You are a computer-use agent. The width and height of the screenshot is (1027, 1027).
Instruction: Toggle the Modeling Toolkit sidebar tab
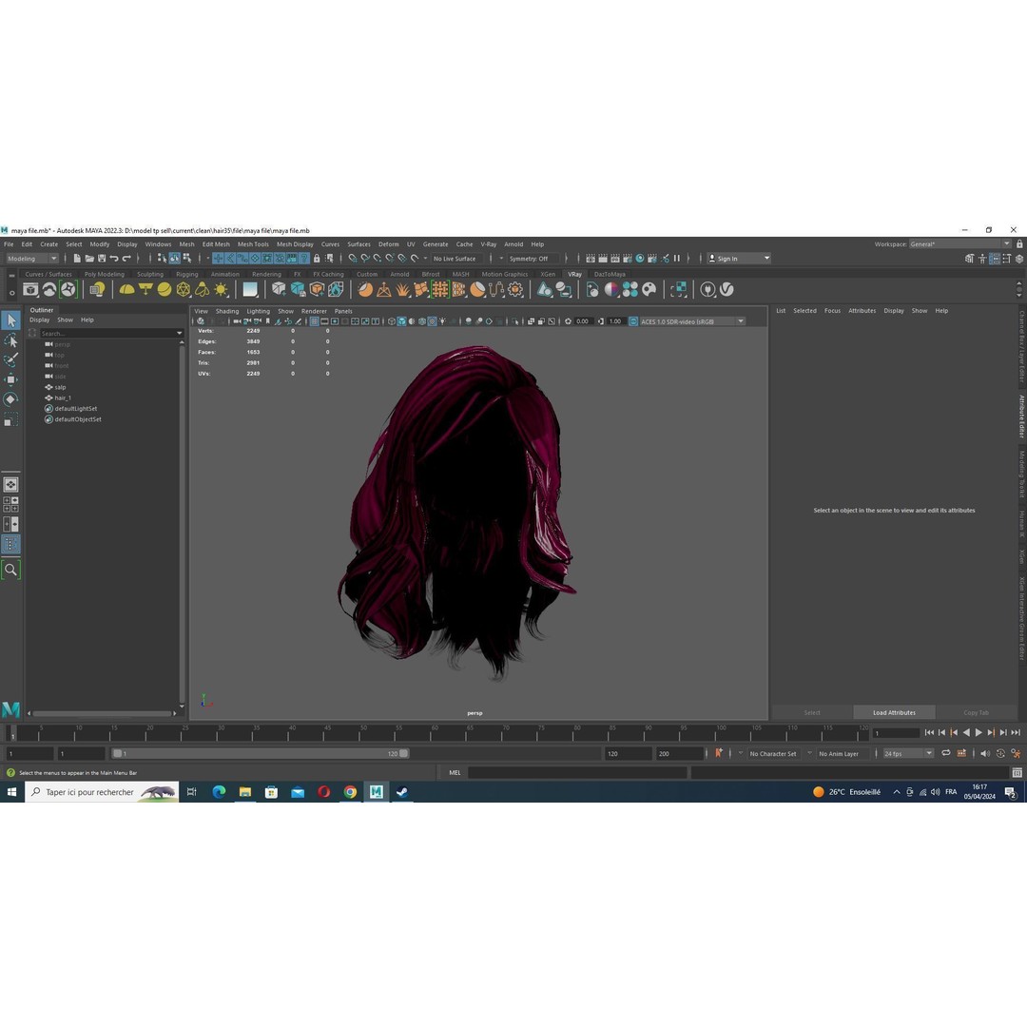pyautogui.click(x=1021, y=475)
